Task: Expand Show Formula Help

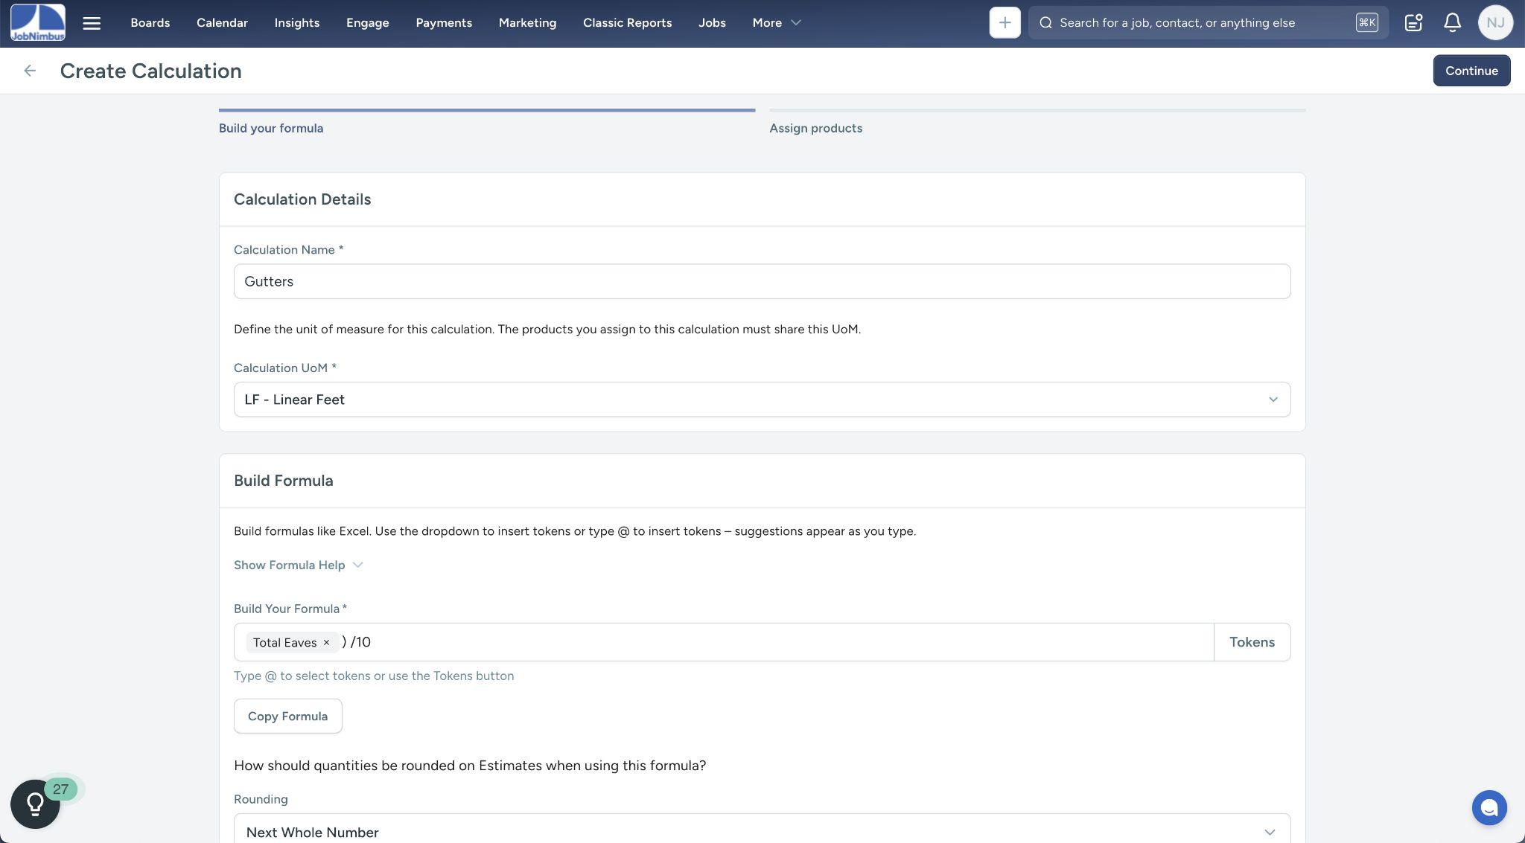Action: click(298, 565)
